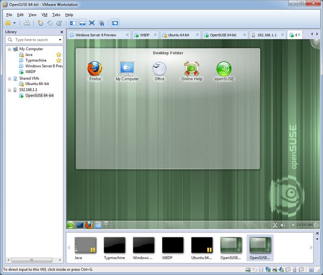This screenshot has width=323, height=275.
Task: Close the thumbnail bar
Action: click(x=317, y=233)
